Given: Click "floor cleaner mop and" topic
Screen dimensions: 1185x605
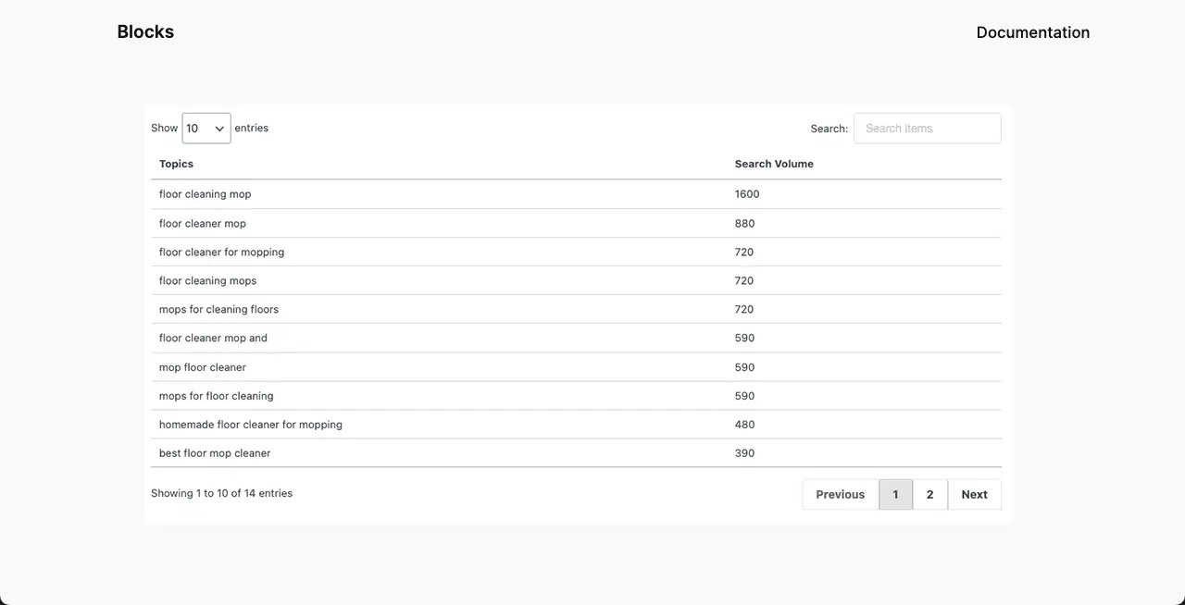Looking at the screenshot, I should click(x=213, y=338).
